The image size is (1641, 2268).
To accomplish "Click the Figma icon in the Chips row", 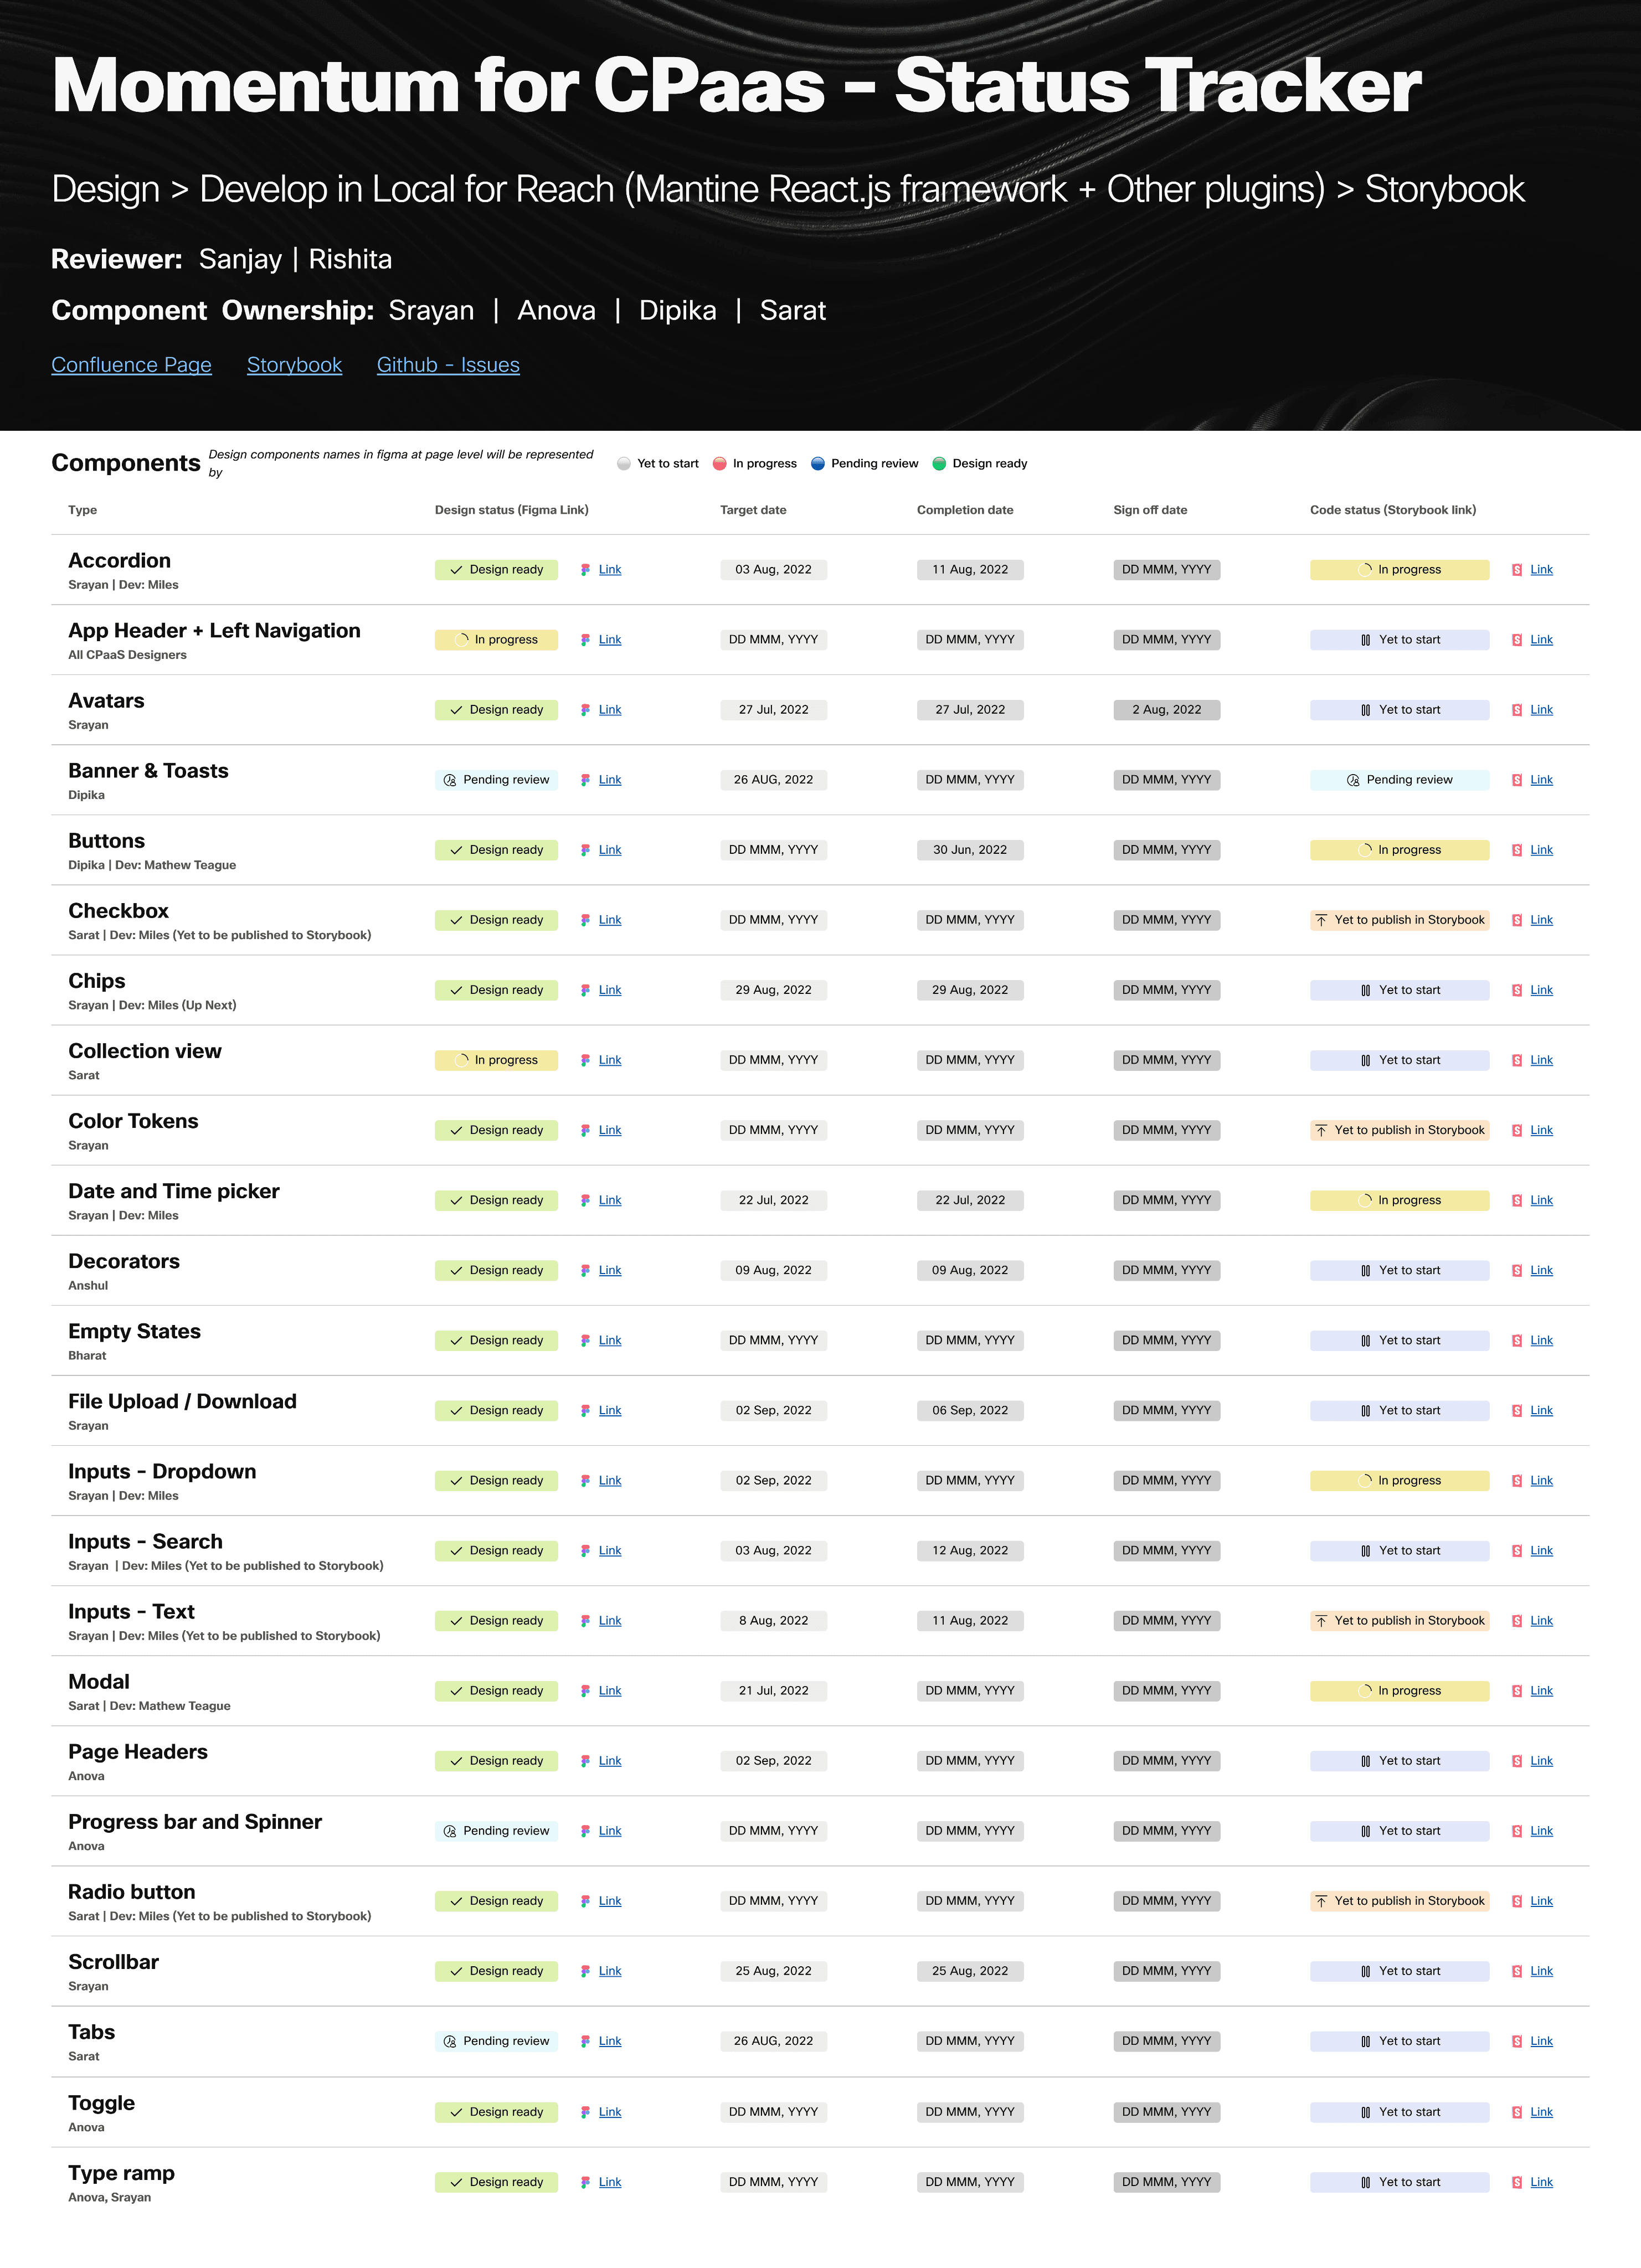I will 585,990.
